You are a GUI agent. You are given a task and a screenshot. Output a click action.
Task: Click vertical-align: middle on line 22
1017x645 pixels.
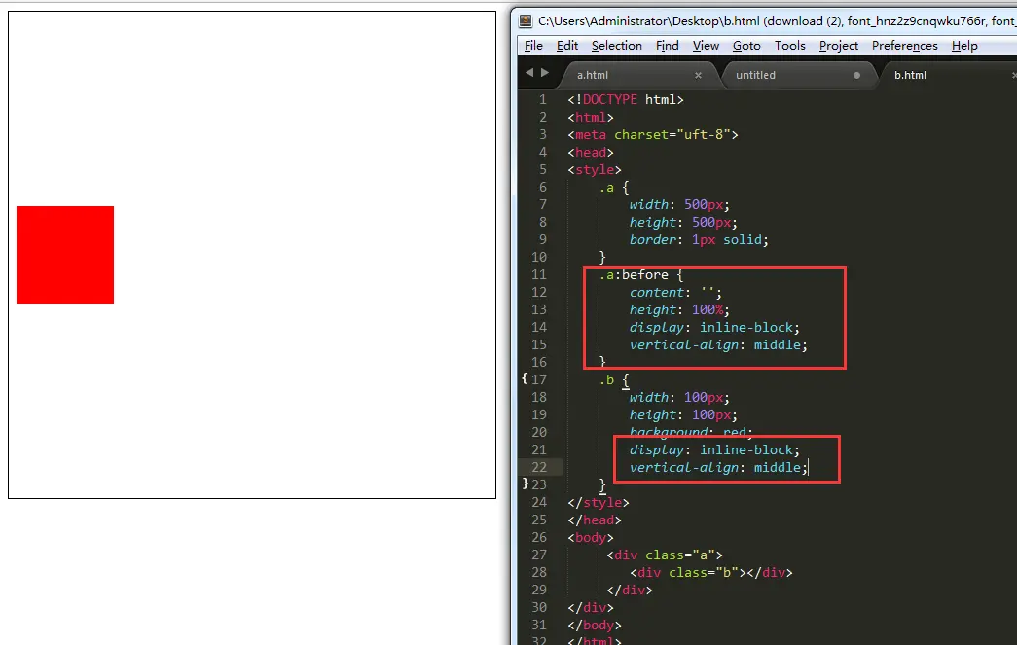click(718, 467)
